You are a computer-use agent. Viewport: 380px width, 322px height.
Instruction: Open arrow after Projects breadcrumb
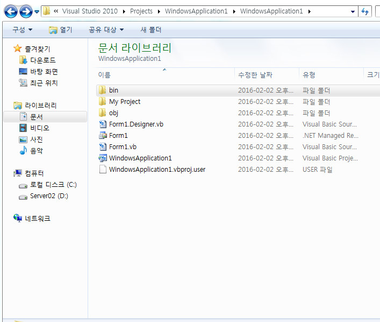[x=159, y=11]
